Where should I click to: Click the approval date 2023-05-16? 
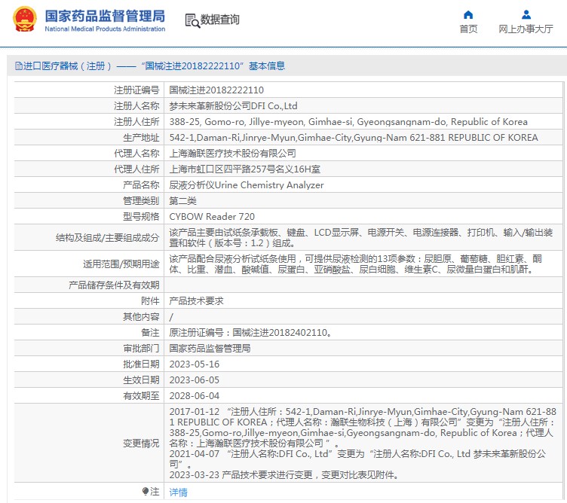point(194,364)
